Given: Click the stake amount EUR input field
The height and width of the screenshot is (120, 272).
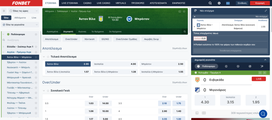Looking at the screenshot, I should coord(200,38).
